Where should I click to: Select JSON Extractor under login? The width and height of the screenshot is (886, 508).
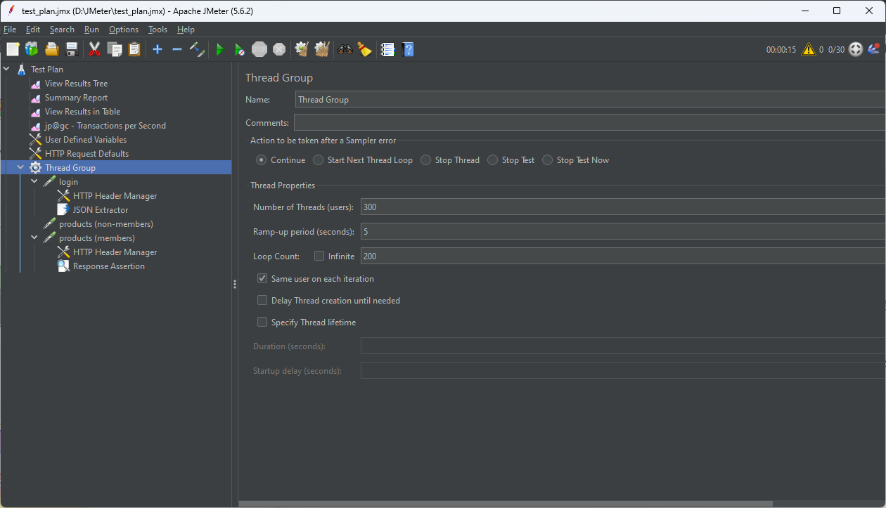tap(101, 210)
